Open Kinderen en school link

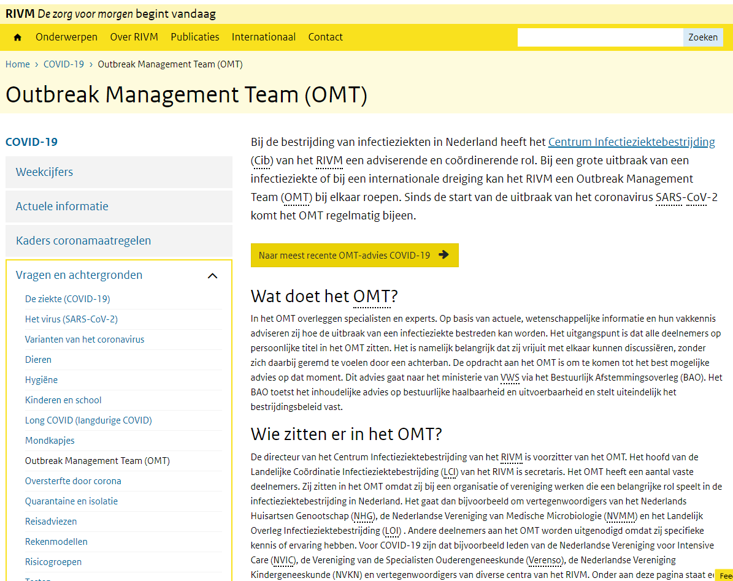pos(63,400)
